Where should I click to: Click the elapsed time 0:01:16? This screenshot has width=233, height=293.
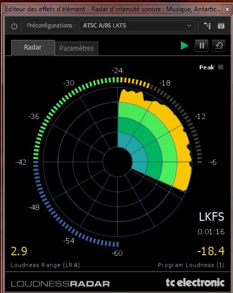click(211, 232)
